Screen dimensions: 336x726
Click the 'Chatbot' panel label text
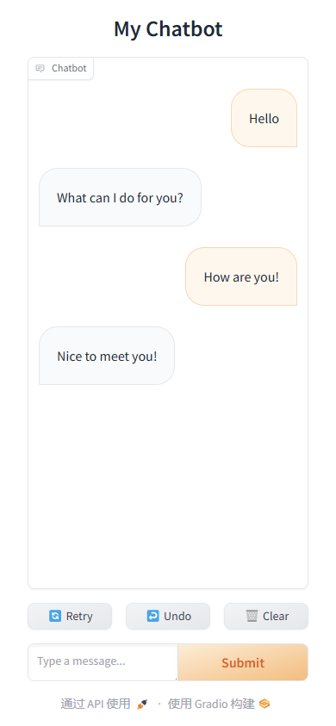[69, 69]
